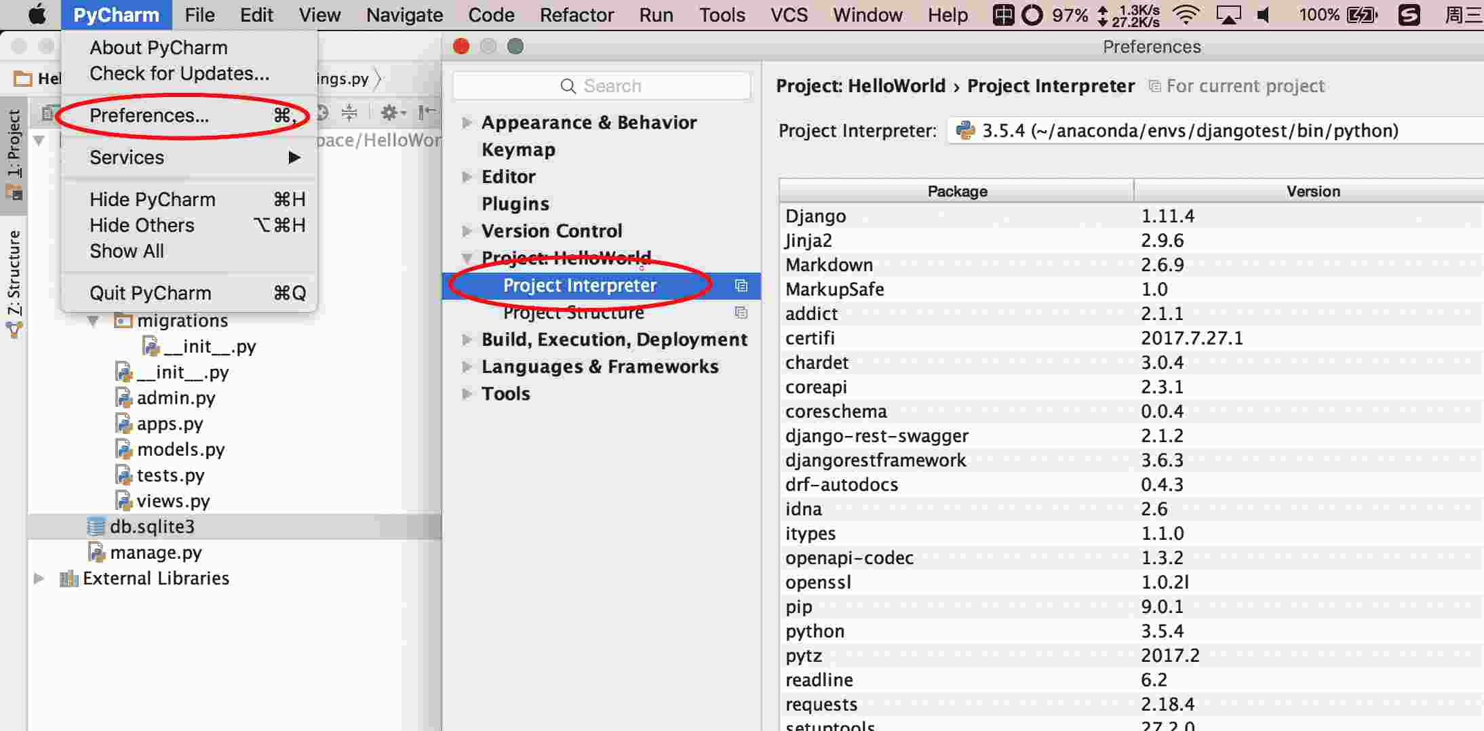Select the drf-autodocs package row

(x=1131, y=485)
